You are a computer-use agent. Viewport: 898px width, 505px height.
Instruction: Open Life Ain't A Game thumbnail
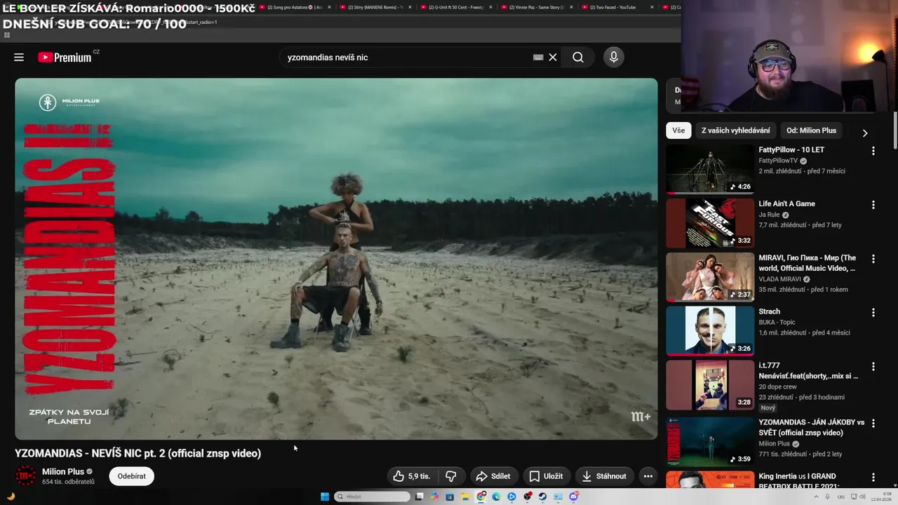click(x=710, y=223)
